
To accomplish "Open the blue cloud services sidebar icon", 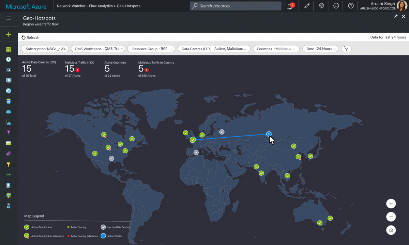I will click(9, 112).
